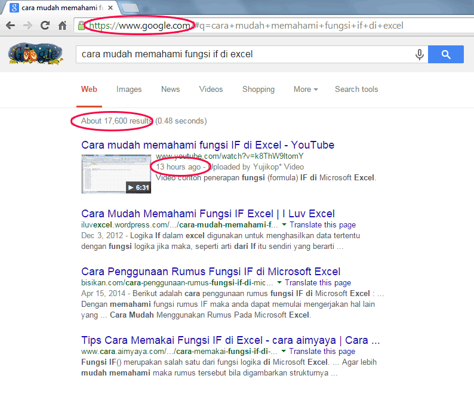Click the green padlock security icon
The height and width of the screenshot is (394, 474).
click(81, 26)
